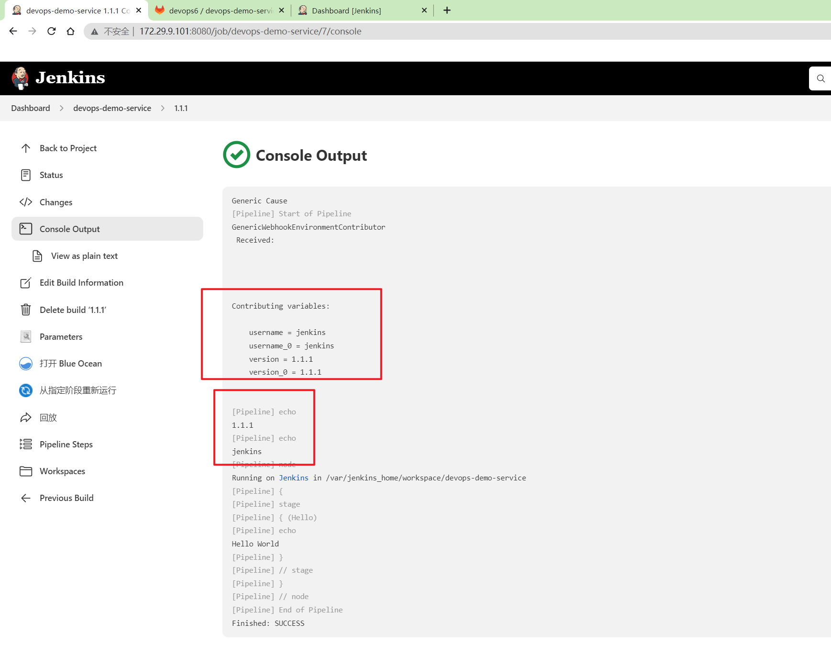
Task: Click the Edit Build Information pencil icon
Action: click(x=26, y=283)
